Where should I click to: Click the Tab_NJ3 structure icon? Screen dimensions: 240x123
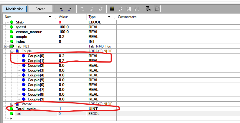point(12,46)
